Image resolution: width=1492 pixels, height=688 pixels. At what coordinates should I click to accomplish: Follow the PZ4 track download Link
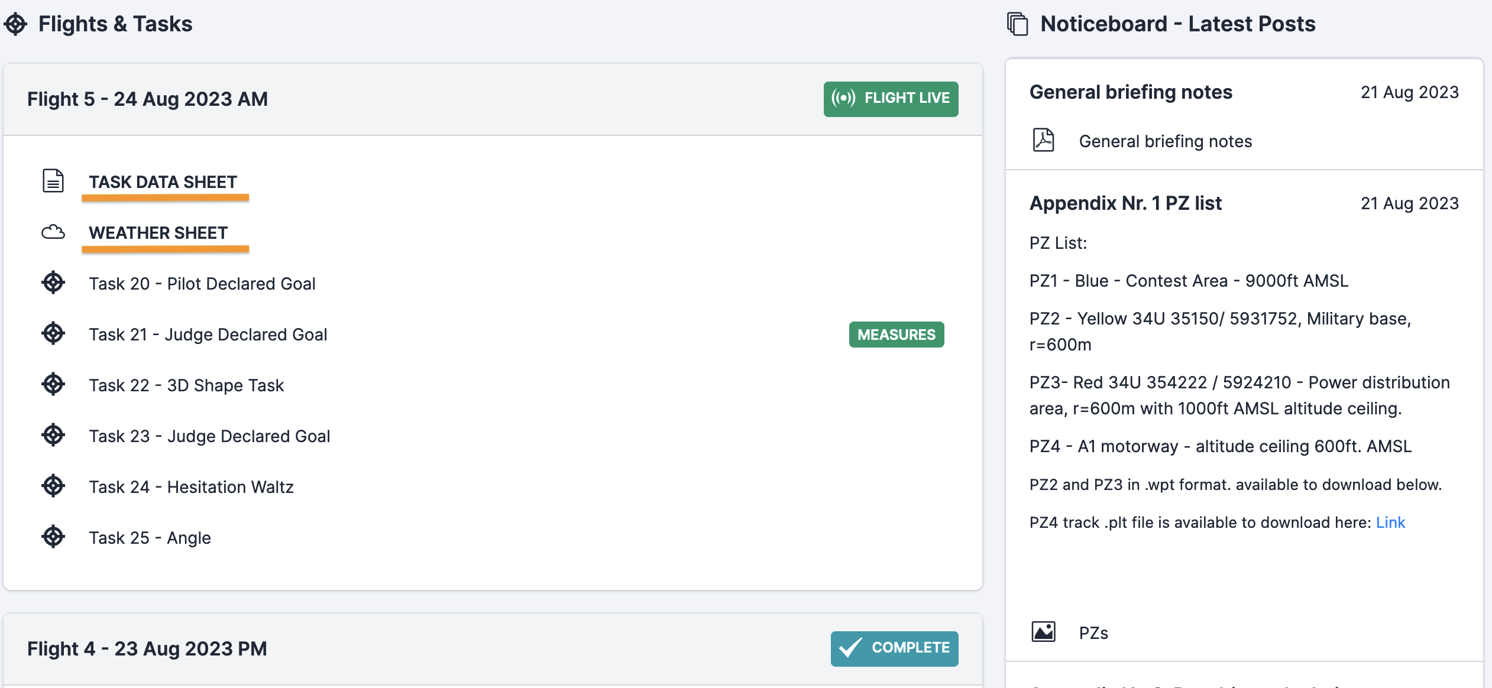pyautogui.click(x=1390, y=523)
